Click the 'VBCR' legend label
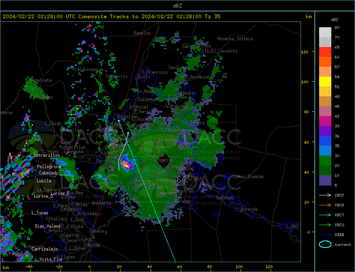Image resolution: width=355 pixels, height=272 pixels. [339, 205]
